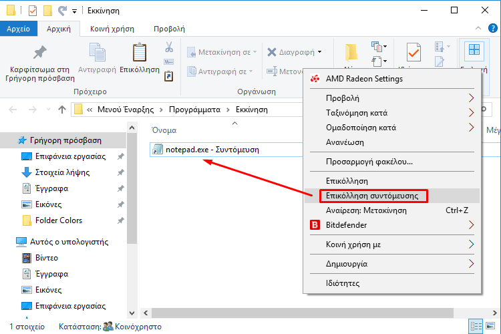The image size is (501, 334).
Task: Open Στοιχεία λήψης in the sidebar
Action: [62, 172]
